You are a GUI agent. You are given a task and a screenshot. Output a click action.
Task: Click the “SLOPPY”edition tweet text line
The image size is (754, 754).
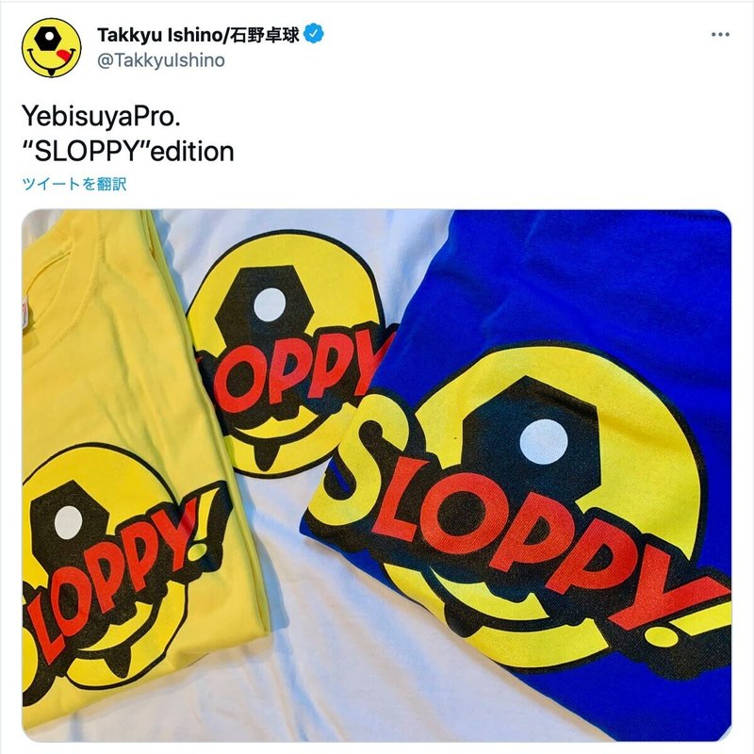[128, 151]
